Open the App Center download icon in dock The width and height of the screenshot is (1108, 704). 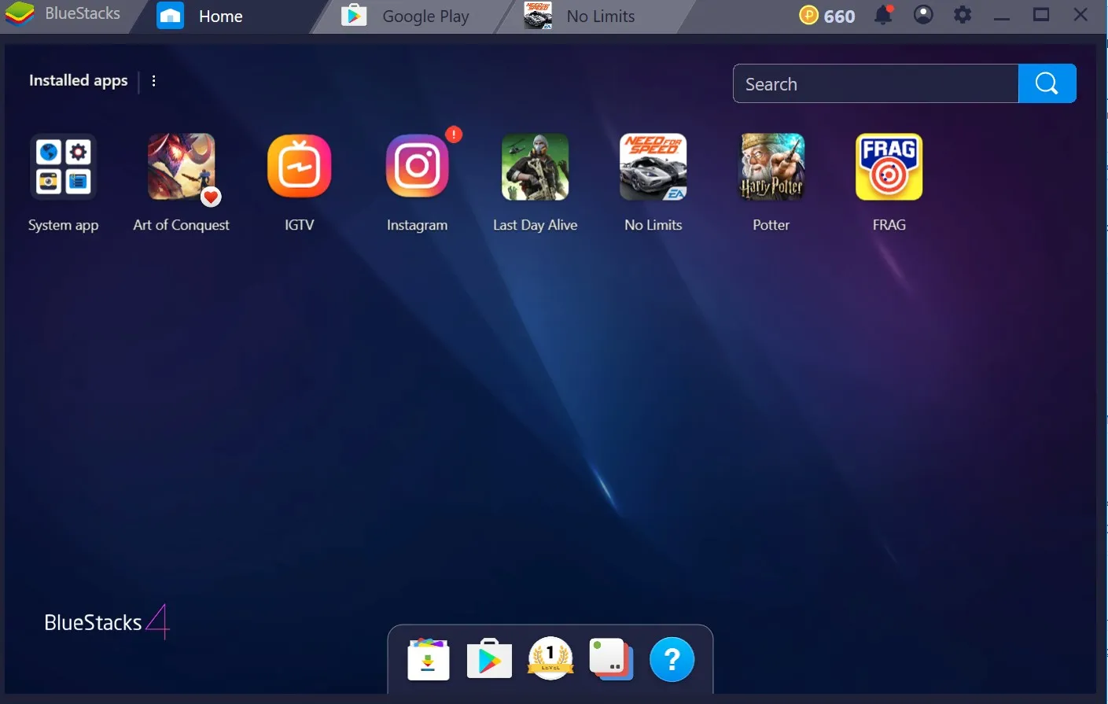tap(429, 659)
